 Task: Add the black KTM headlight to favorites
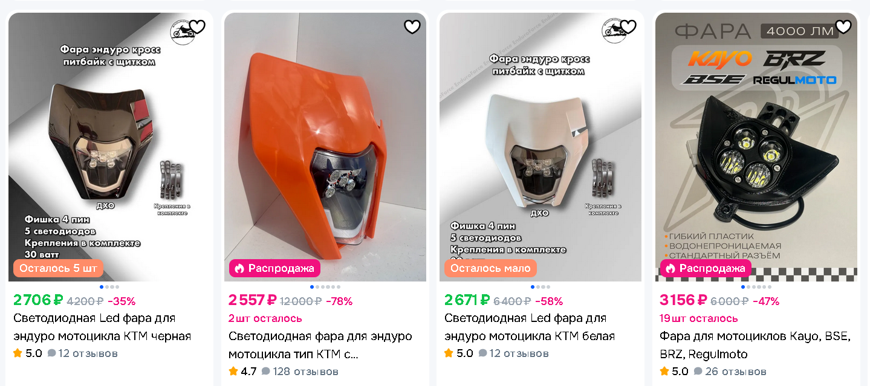click(x=197, y=27)
